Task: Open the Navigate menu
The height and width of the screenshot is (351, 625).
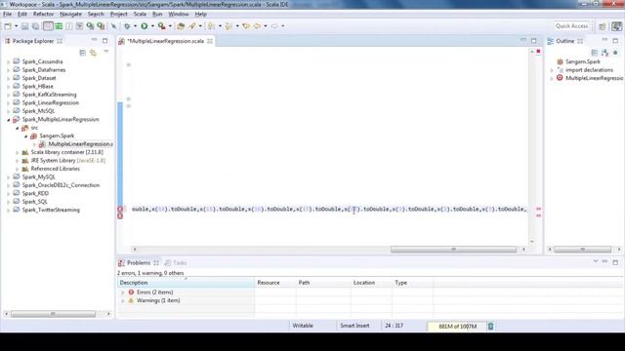Action: (70, 14)
